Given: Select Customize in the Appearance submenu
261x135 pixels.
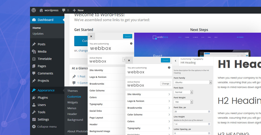Looking at the screenshot, I should [74, 97].
